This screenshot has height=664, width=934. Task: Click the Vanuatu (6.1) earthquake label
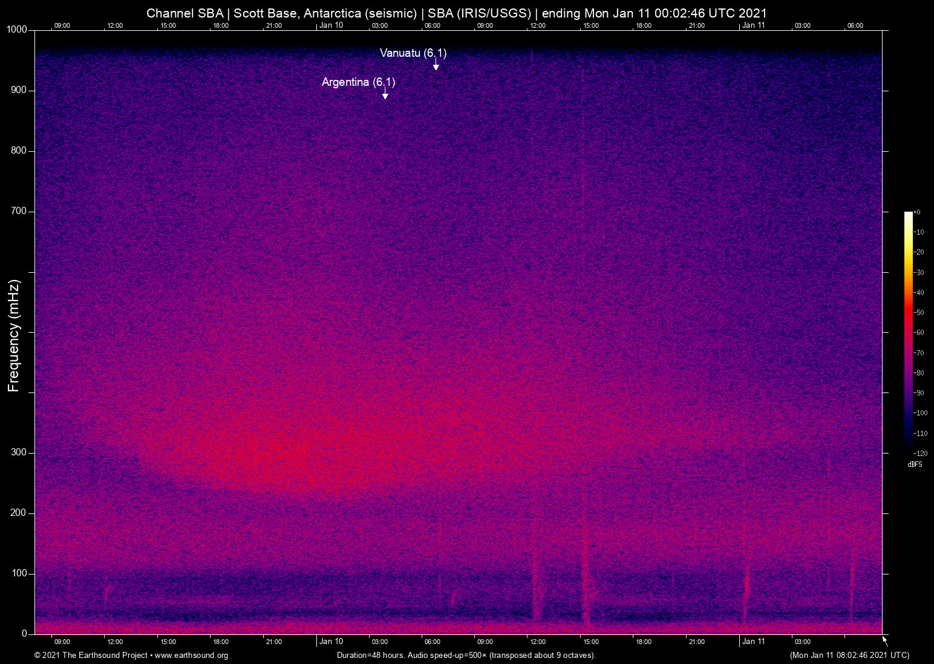pyautogui.click(x=413, y=53)
